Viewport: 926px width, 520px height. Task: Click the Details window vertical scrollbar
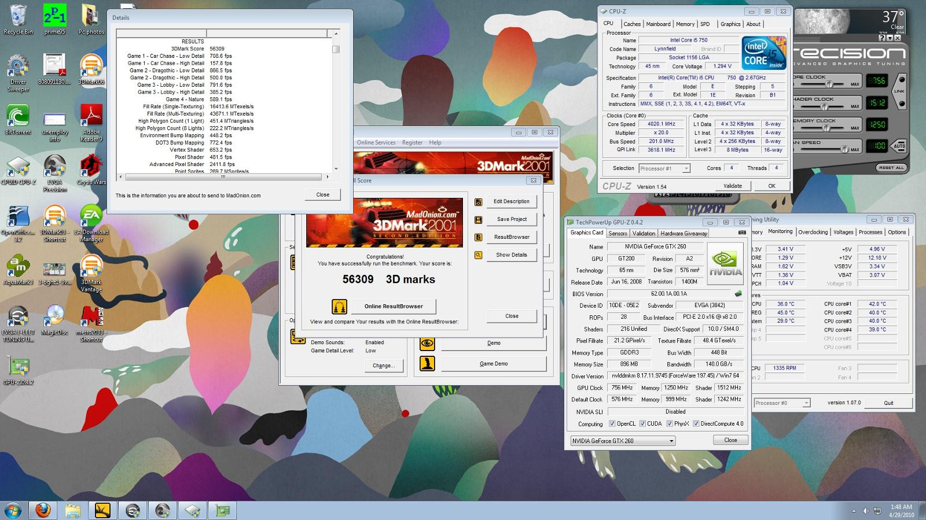pyautogui.click(x=336, y=101)
